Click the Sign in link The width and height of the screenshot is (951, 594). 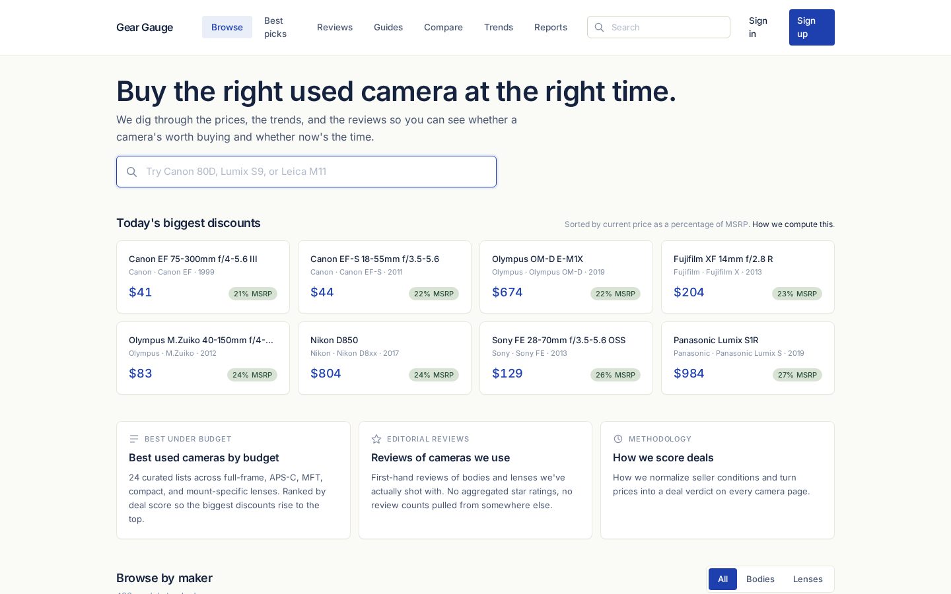click(x=760, y=27)
